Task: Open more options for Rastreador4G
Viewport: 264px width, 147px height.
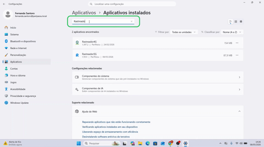Action: (237, 43)
